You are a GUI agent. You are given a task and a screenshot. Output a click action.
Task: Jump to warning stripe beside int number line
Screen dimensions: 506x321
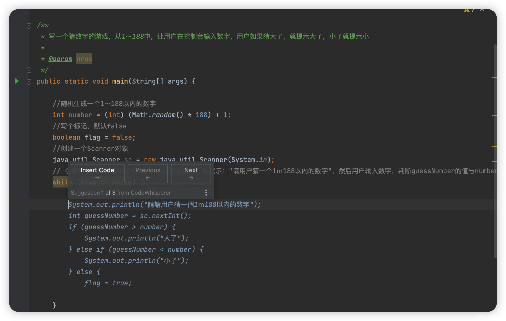click(494, 116)
